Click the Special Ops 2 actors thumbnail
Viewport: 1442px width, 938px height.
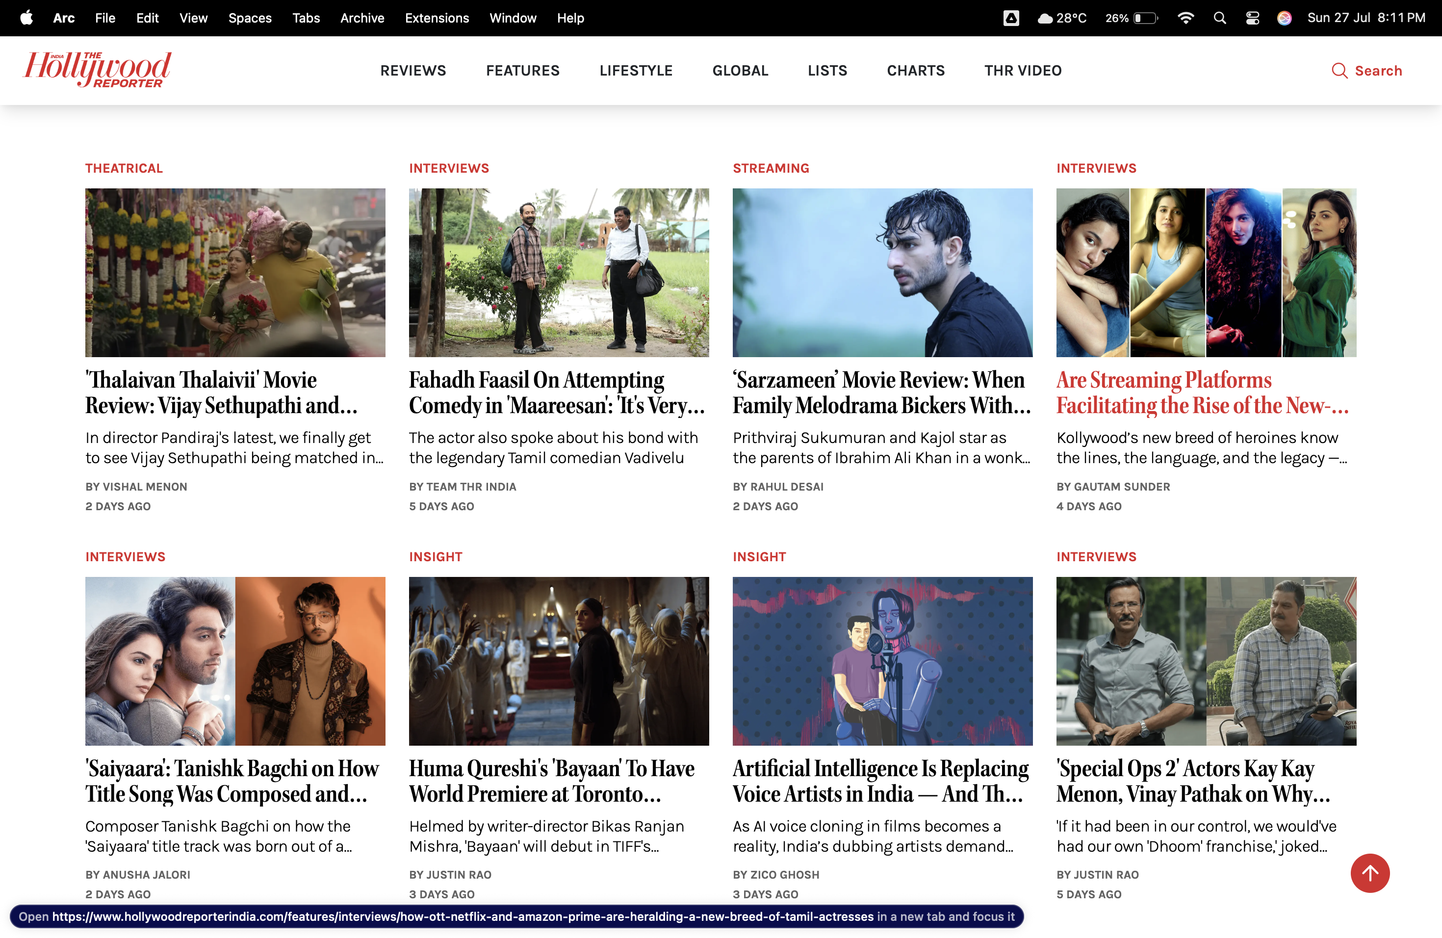coord(1206,660)
